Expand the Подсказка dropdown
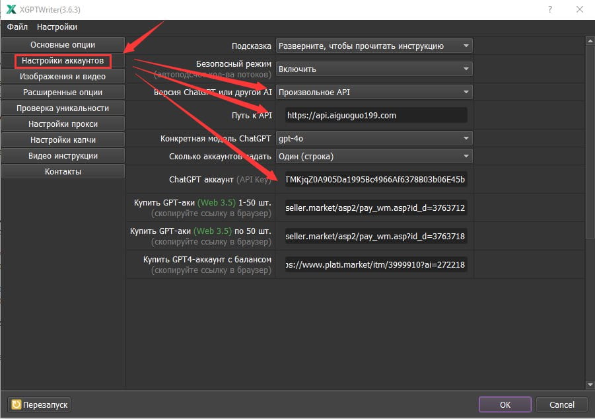Viewport: 595px width, 419px height. point(374,46)
